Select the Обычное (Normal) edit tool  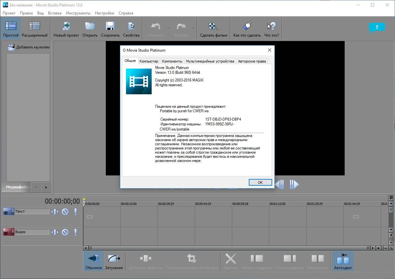pyautogui.click(x=94, y=261)
